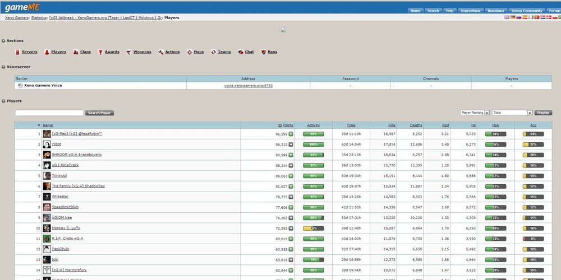561x280 pixels.
Task: Click the Display button
Action: [543, 113]
